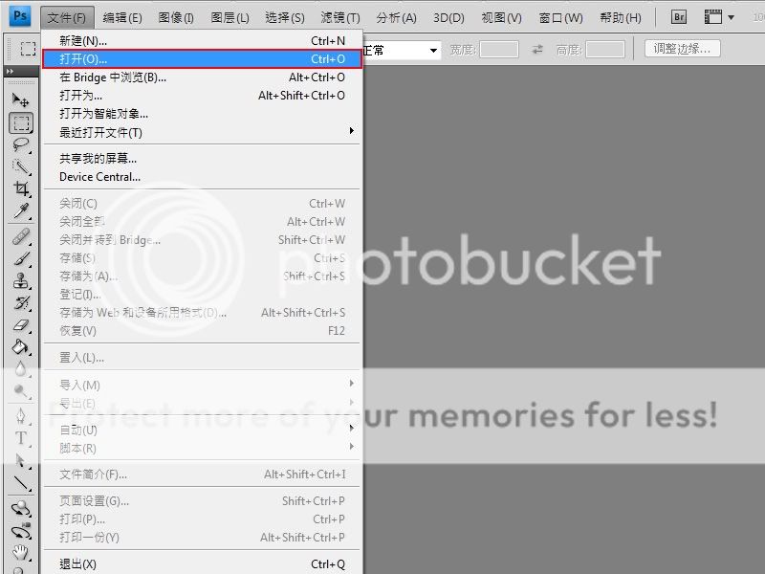Click the 高度 height input field
765x574 pixels.
(605, 50)
